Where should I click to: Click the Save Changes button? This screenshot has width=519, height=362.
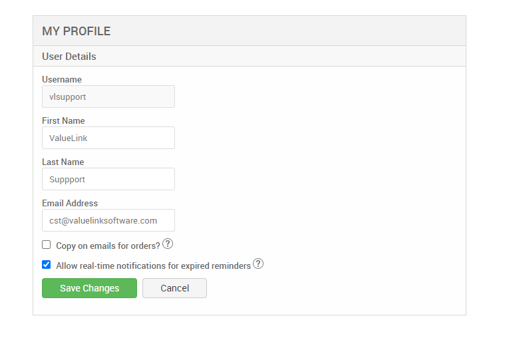coord(89,288)
